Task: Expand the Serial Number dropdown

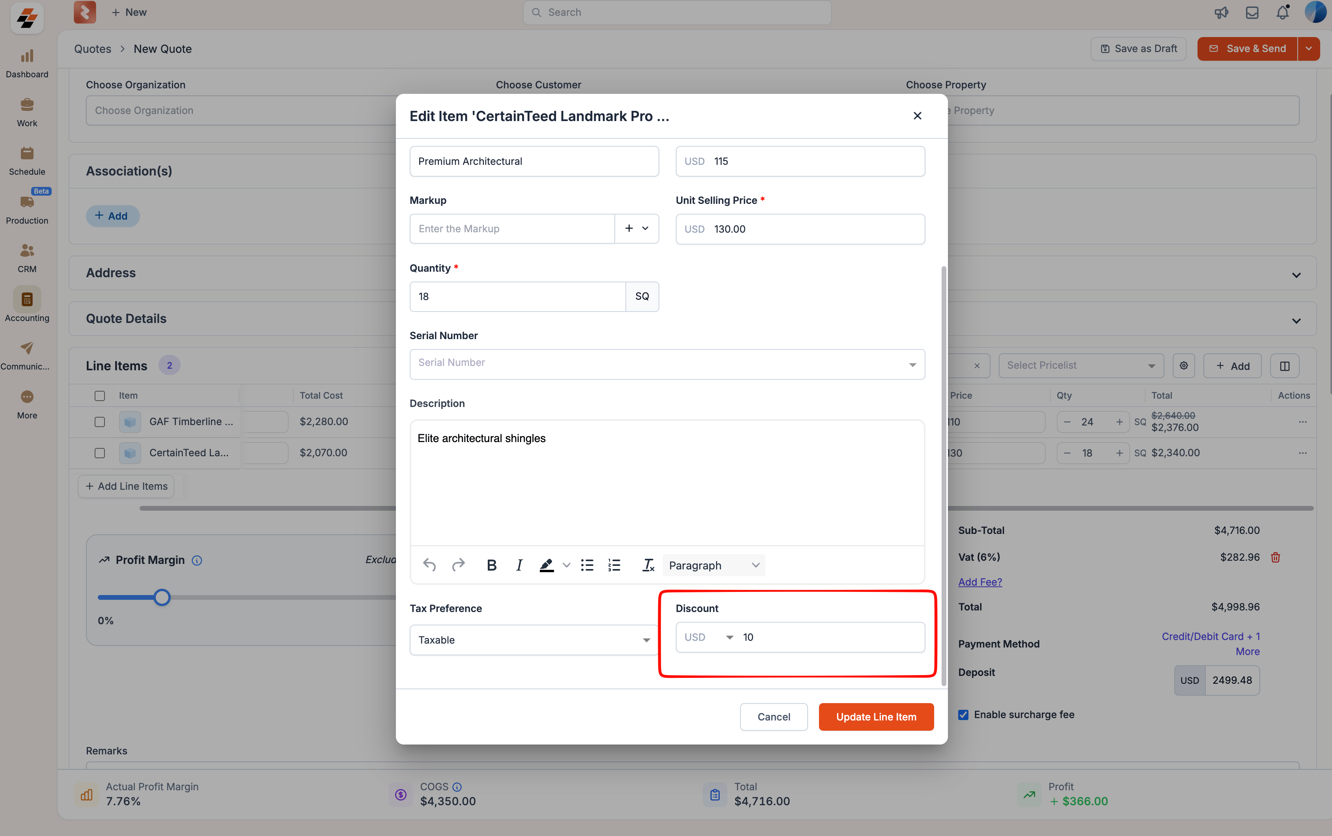Action: pyautogui.click(x=667, y=364)
